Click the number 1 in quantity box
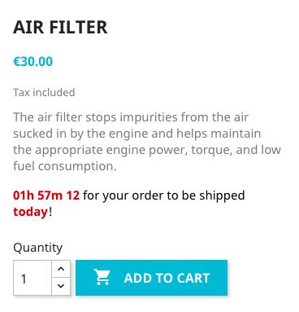This screenshot has height=312, width=299. [24, 279]
